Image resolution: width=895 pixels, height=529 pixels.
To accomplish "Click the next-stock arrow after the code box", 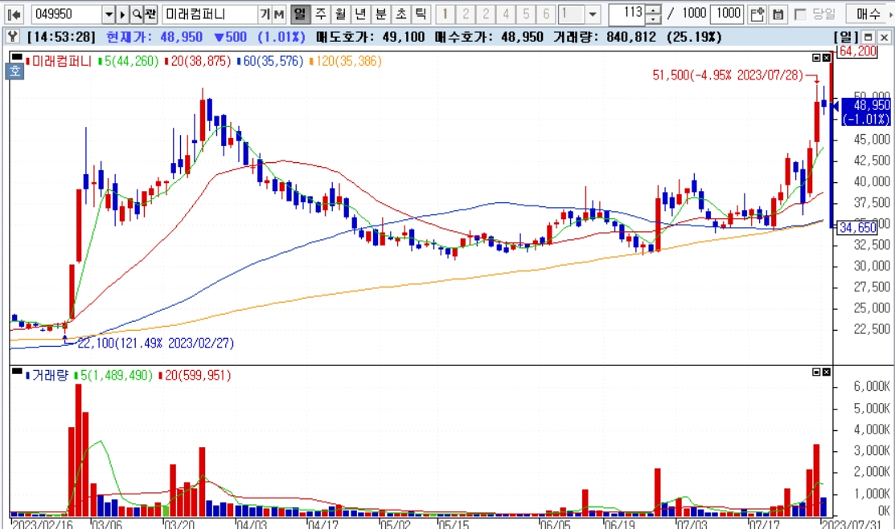I will 122,14.
